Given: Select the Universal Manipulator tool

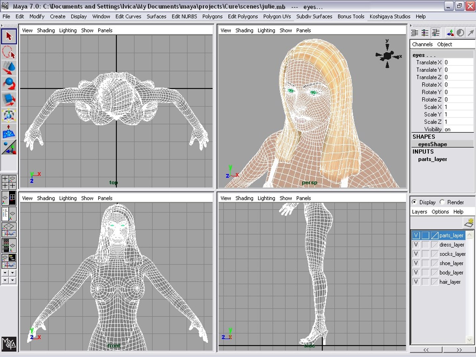Looking at the screenshot, I should tap(9, 116).
